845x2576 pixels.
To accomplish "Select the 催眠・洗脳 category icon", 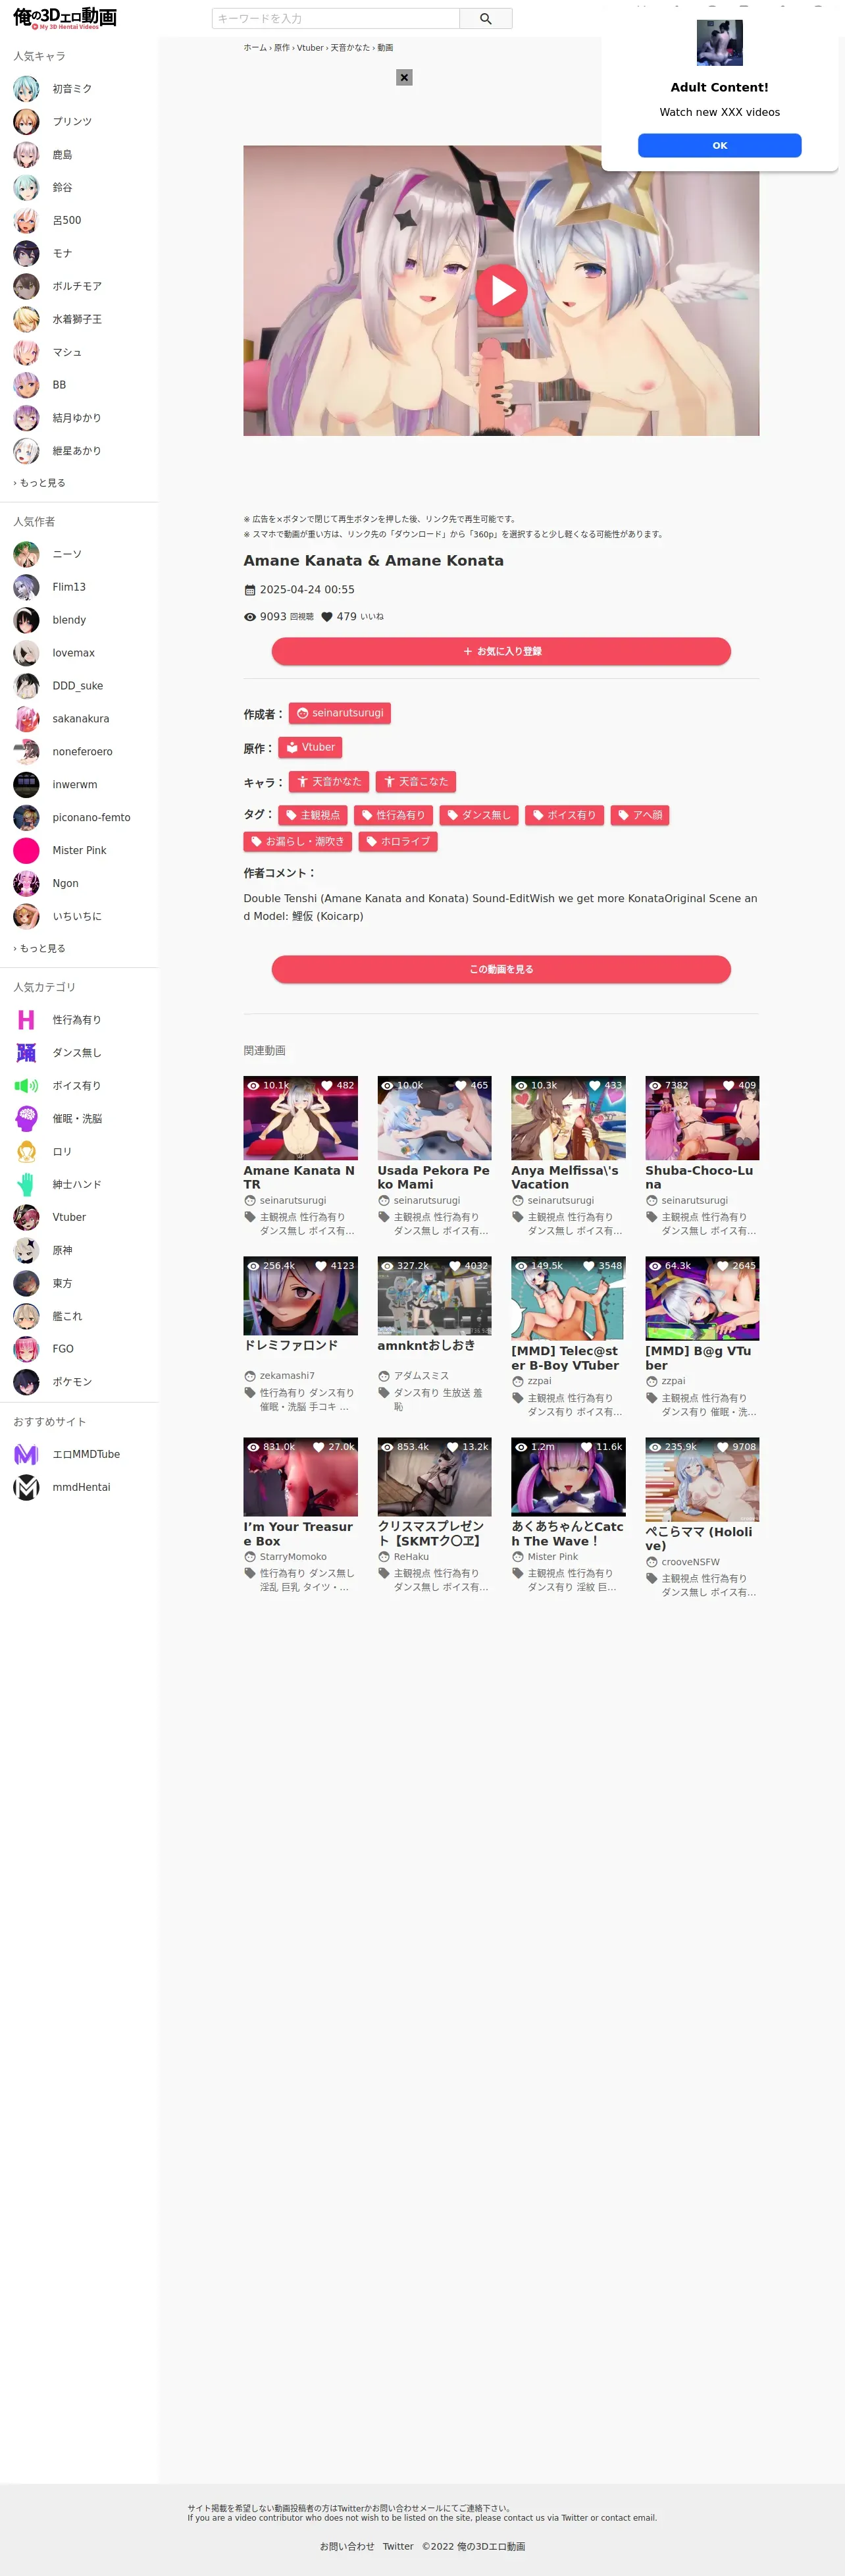I will (26, 1119).
